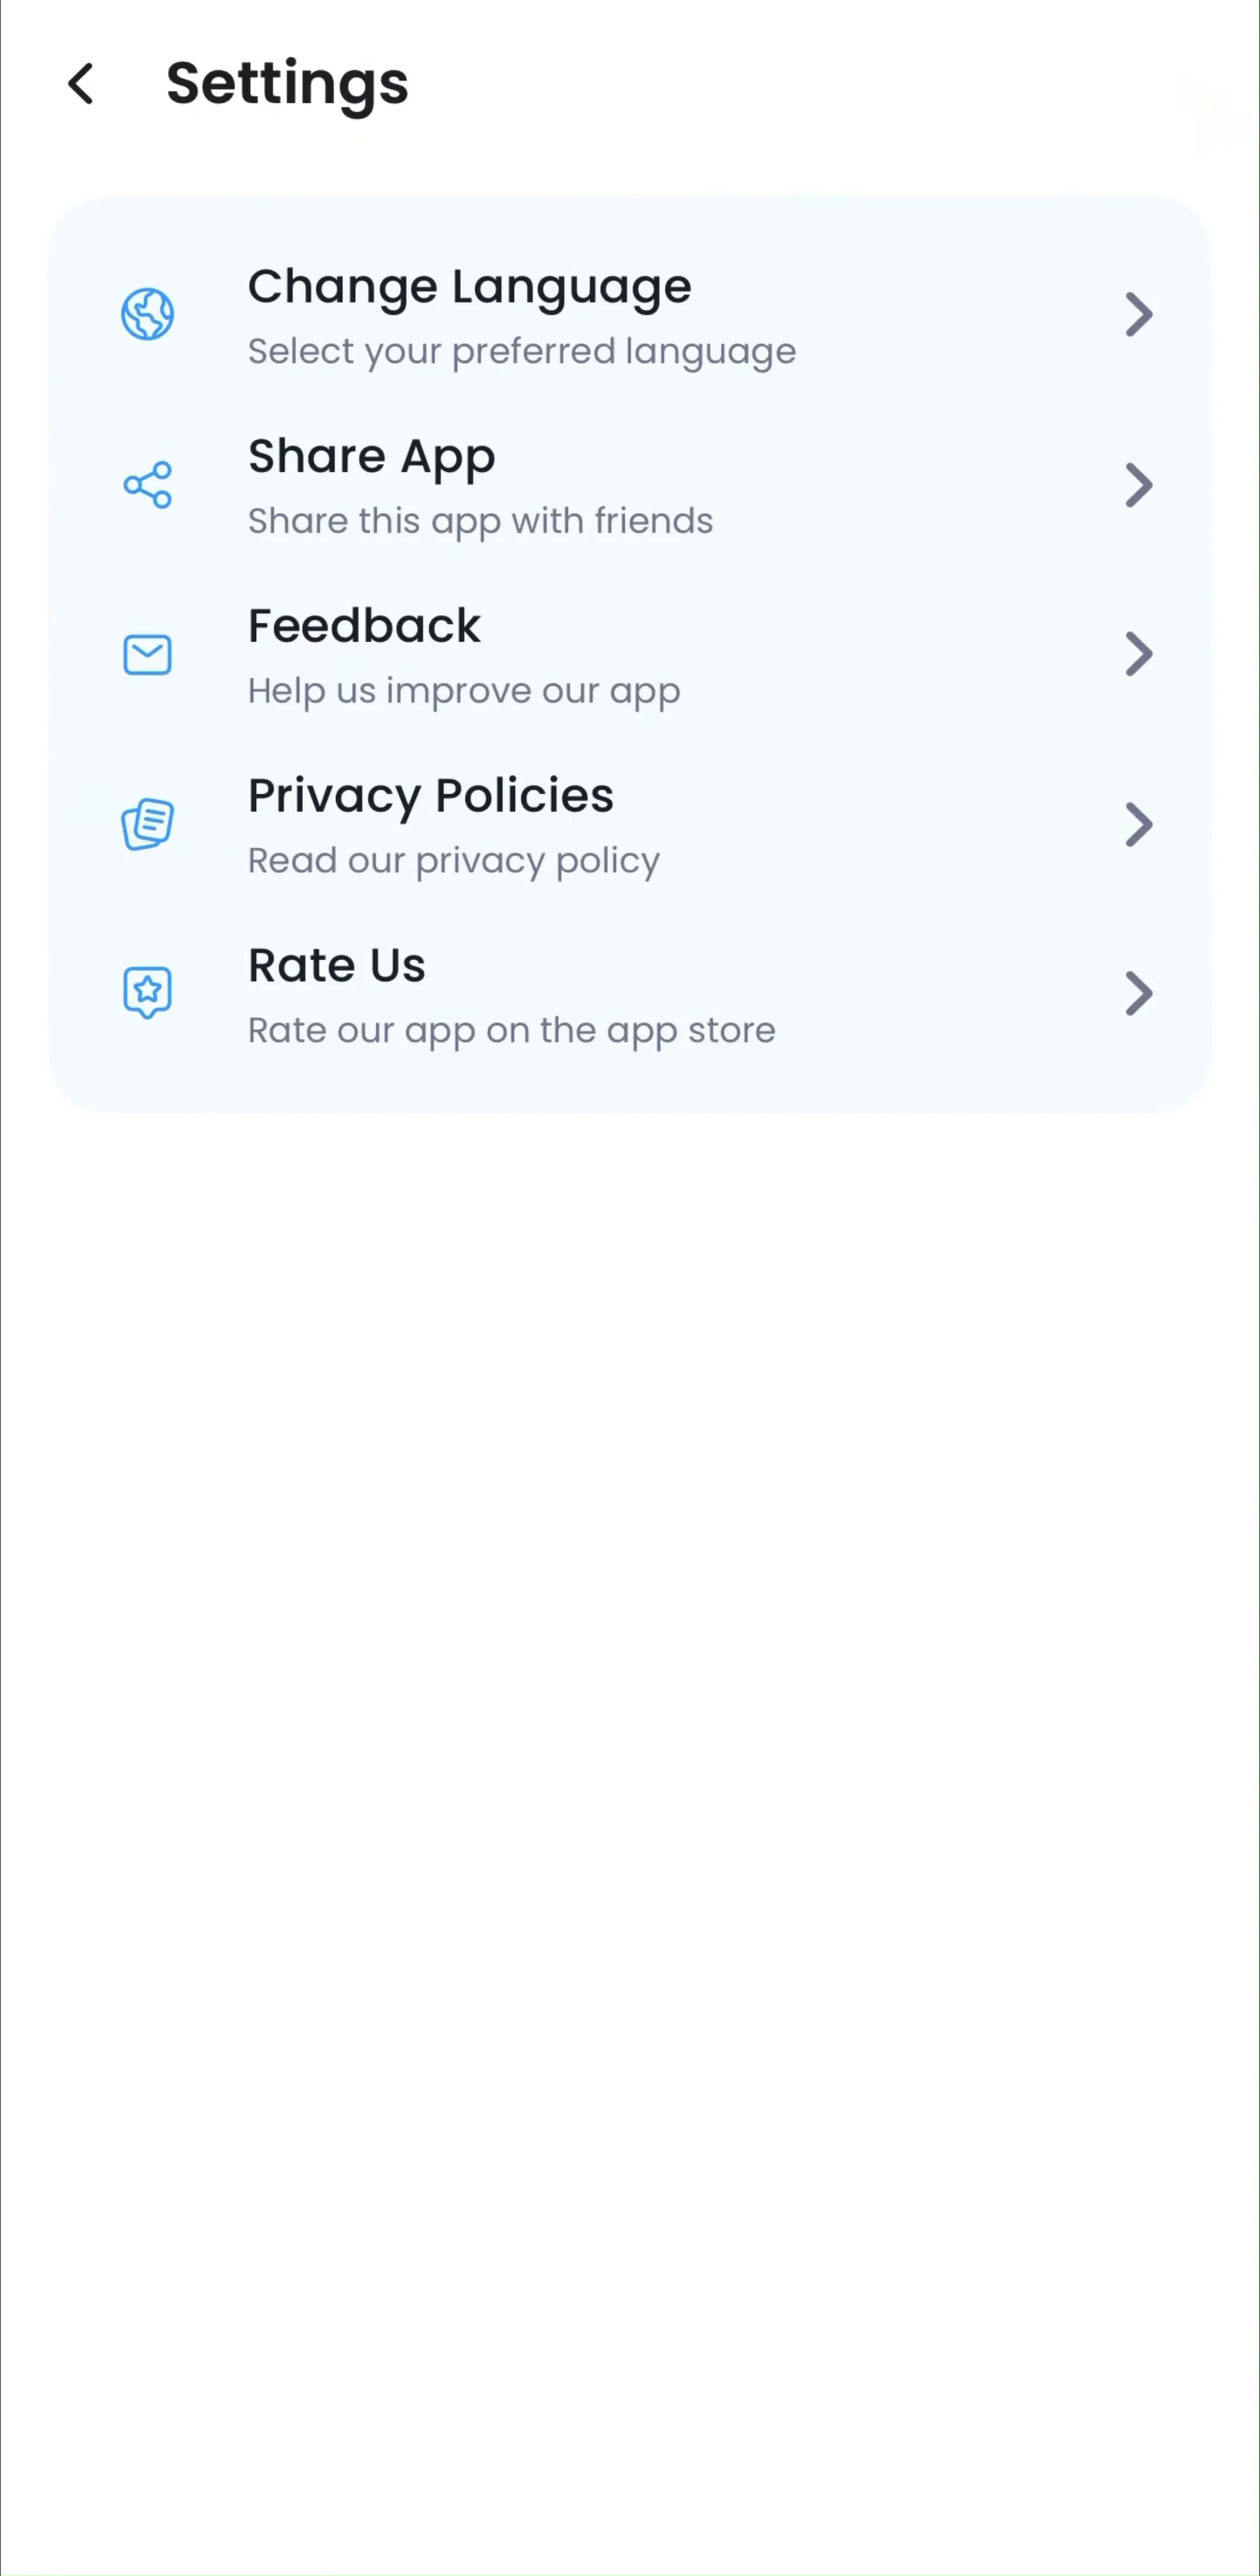The image size is (1260, 2576).
Task: Click "Share this app with friends" text
Action: (x=481, y=522)
